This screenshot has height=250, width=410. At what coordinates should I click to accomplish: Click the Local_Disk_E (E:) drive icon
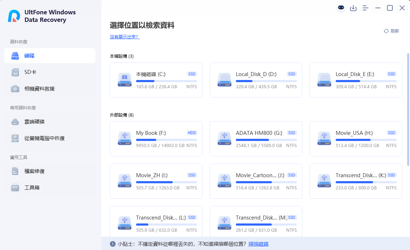324,80
